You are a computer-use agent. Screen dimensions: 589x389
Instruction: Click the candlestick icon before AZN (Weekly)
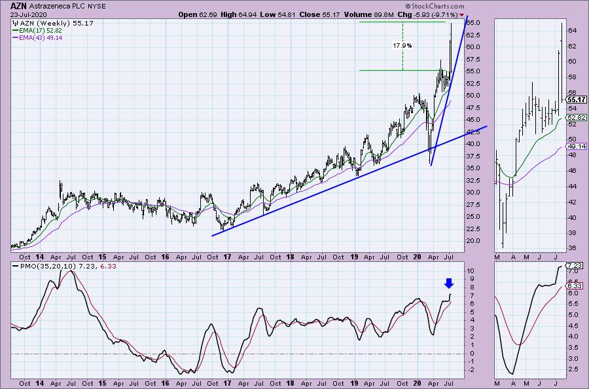point(16,24)
